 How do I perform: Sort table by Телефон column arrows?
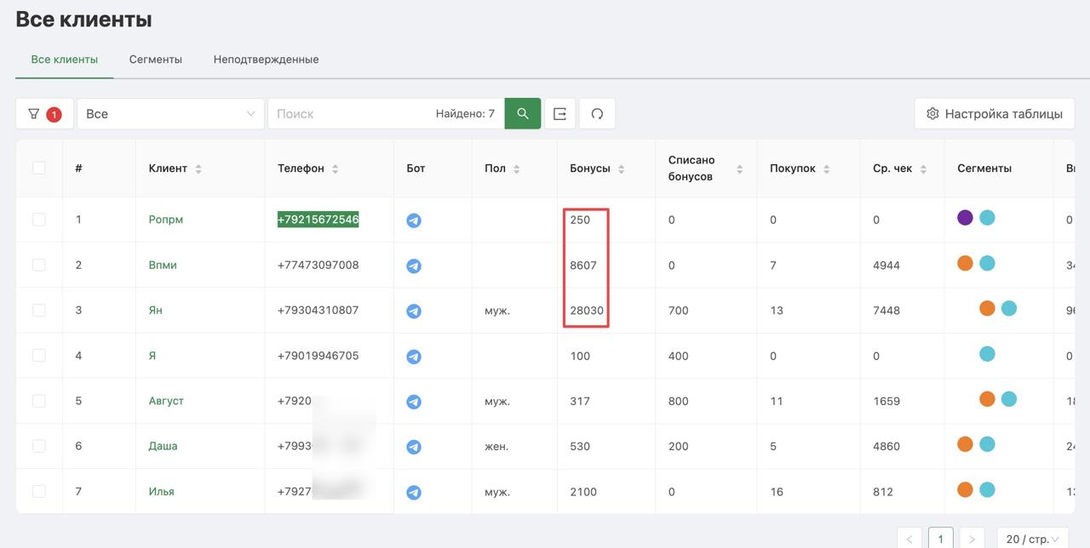click(x=336, y=168)
